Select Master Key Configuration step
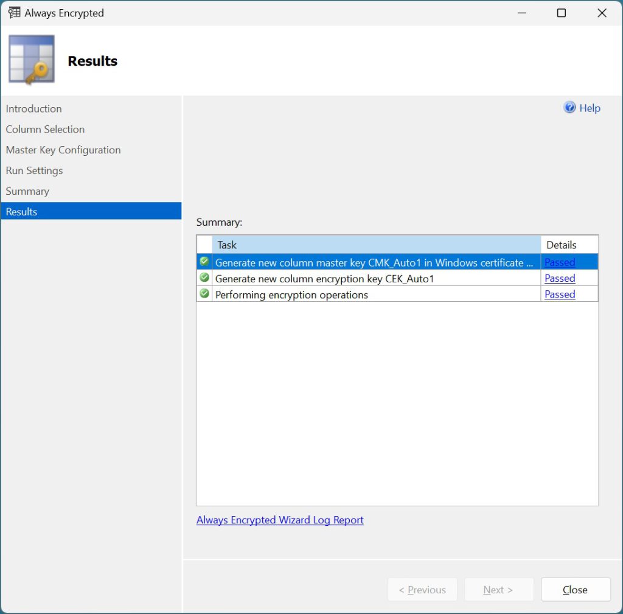This screenshot has width=623, height=614. [63, 150]
